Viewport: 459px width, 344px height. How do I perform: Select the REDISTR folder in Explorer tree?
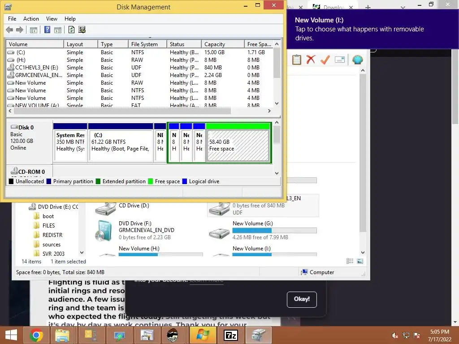(x=52, y=235)
